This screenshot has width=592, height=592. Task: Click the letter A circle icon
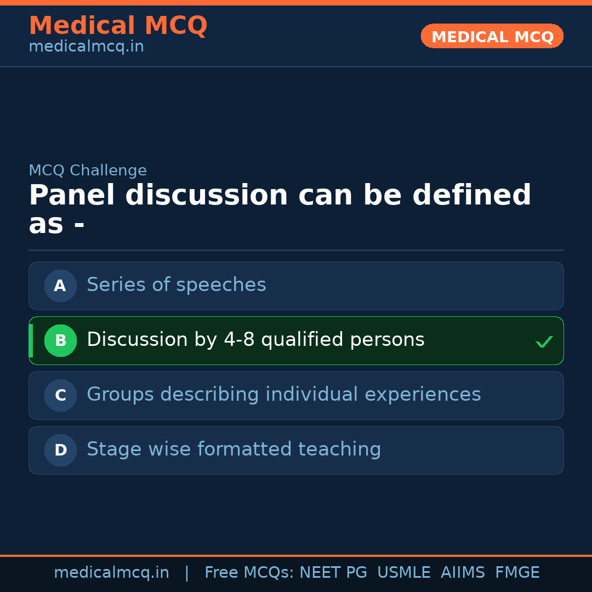[60, 286]
